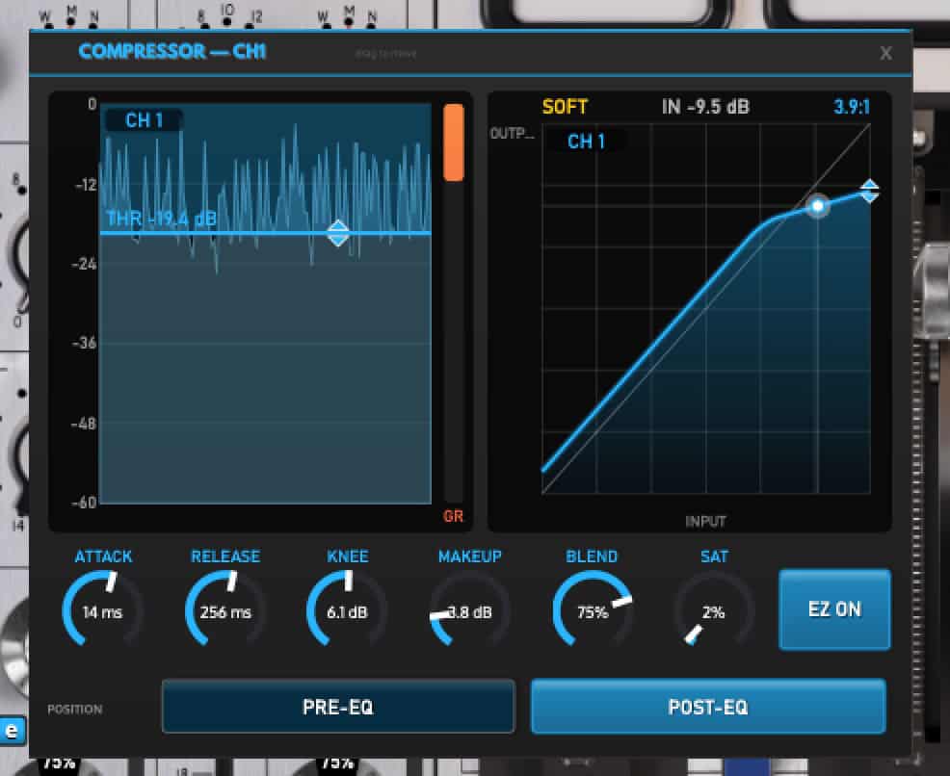Click the IN -9.5 dB readout
Screen dimensions: 950x776
coord(706,107)
